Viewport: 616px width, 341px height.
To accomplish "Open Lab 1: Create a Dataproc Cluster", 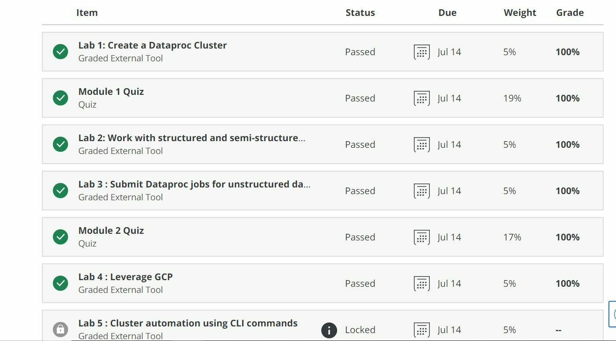I will (x=153, y=45).
